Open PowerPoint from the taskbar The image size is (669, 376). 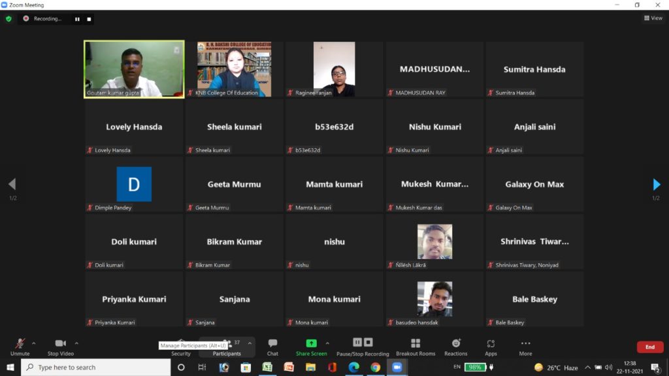(289, 367)
